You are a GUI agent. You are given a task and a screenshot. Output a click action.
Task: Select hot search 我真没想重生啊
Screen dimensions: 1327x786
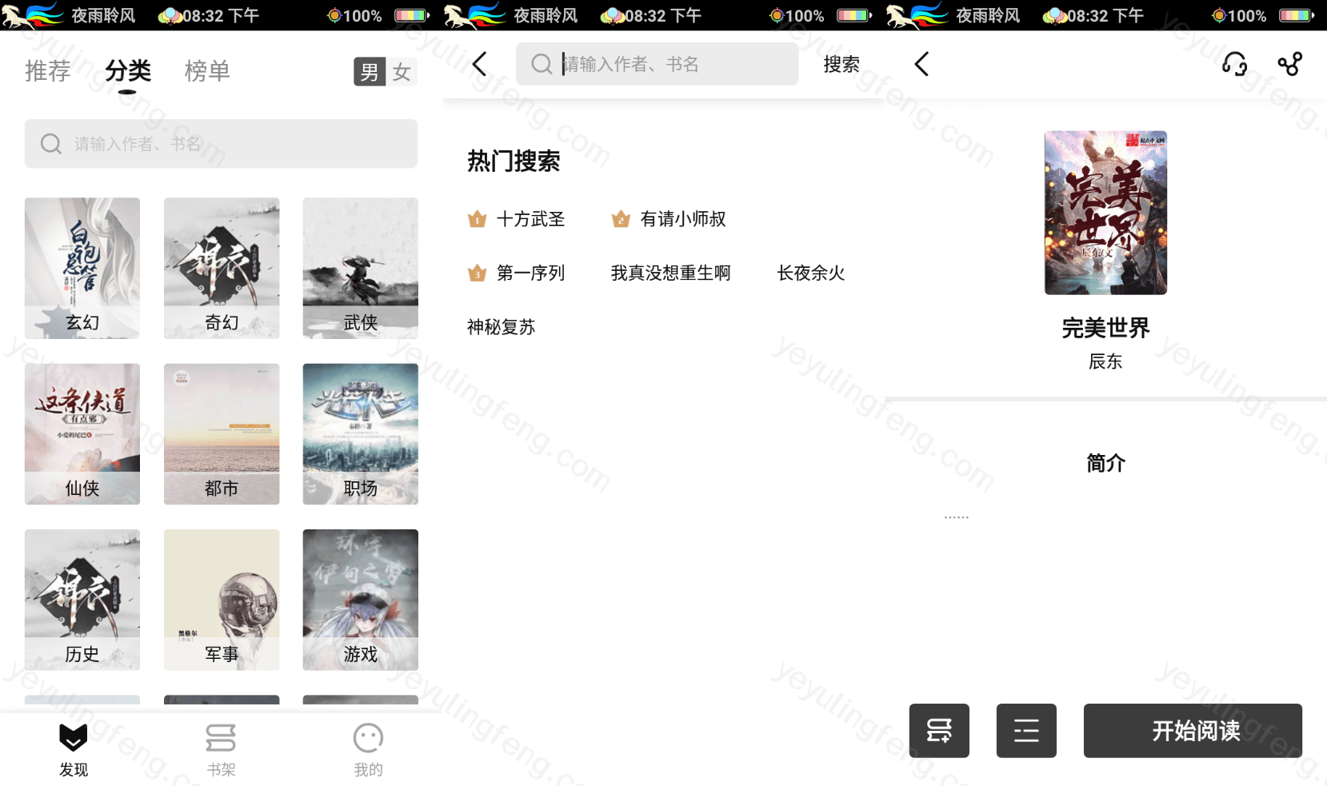pos(670,273)
